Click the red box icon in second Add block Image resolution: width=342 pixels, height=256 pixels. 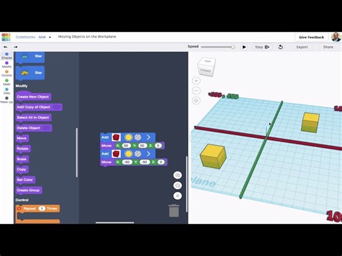coord(116,154)
